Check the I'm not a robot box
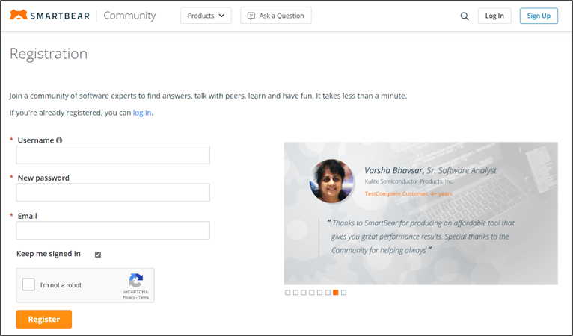The height and width of the screenshot is (336, 573). pyautogui.click(x=28, y=284)
